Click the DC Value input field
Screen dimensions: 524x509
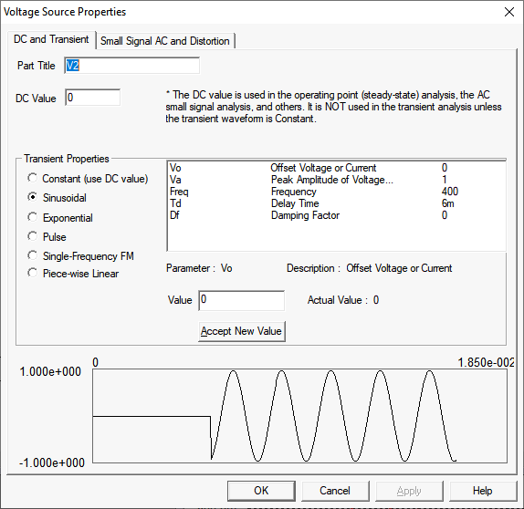[92, 98]
